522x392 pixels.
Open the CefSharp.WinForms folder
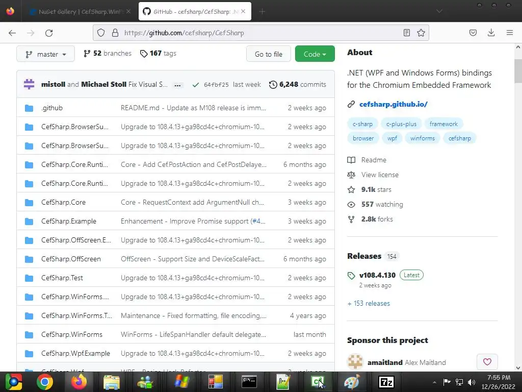pos(71,335)
